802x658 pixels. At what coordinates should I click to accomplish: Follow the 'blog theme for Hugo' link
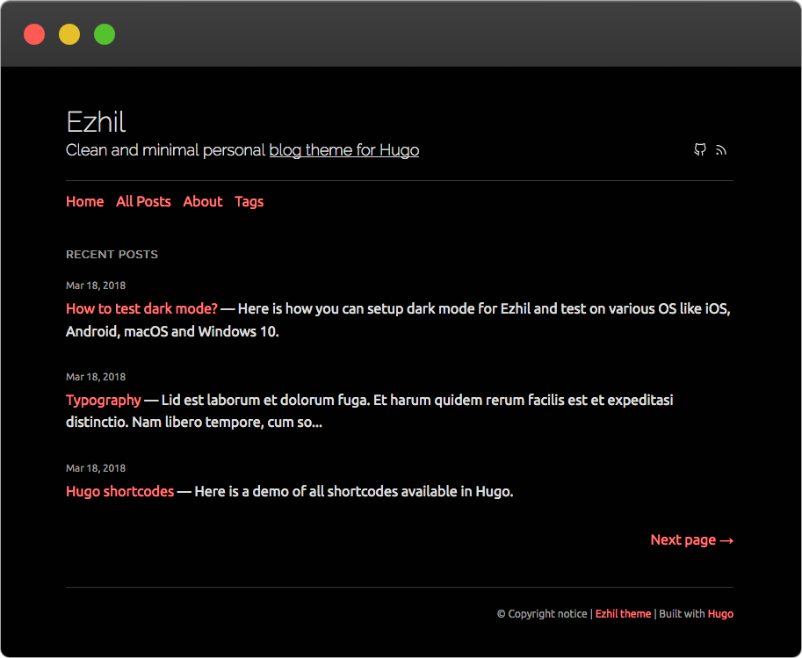click(343, 150)
